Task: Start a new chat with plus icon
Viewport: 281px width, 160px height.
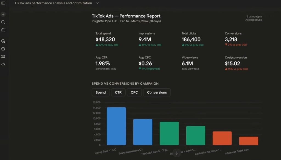Action: pyautogui.click(x=3, y=14)
